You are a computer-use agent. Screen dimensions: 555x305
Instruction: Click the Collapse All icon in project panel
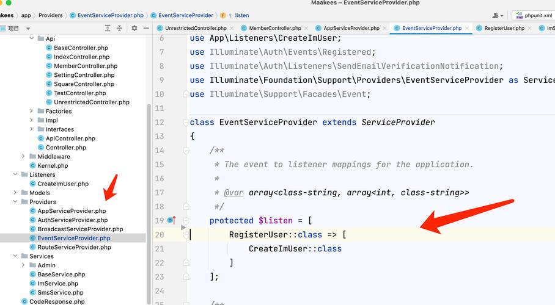[120, 28]
